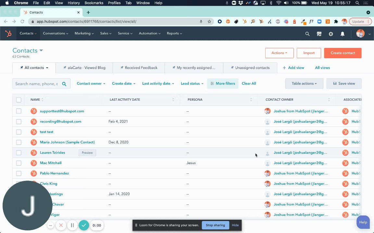Viewport: 374px width, 233px height.
Task: Open the macOS Wi-Fi status icon
Action: pyautogui.click(x=279, y=3)
